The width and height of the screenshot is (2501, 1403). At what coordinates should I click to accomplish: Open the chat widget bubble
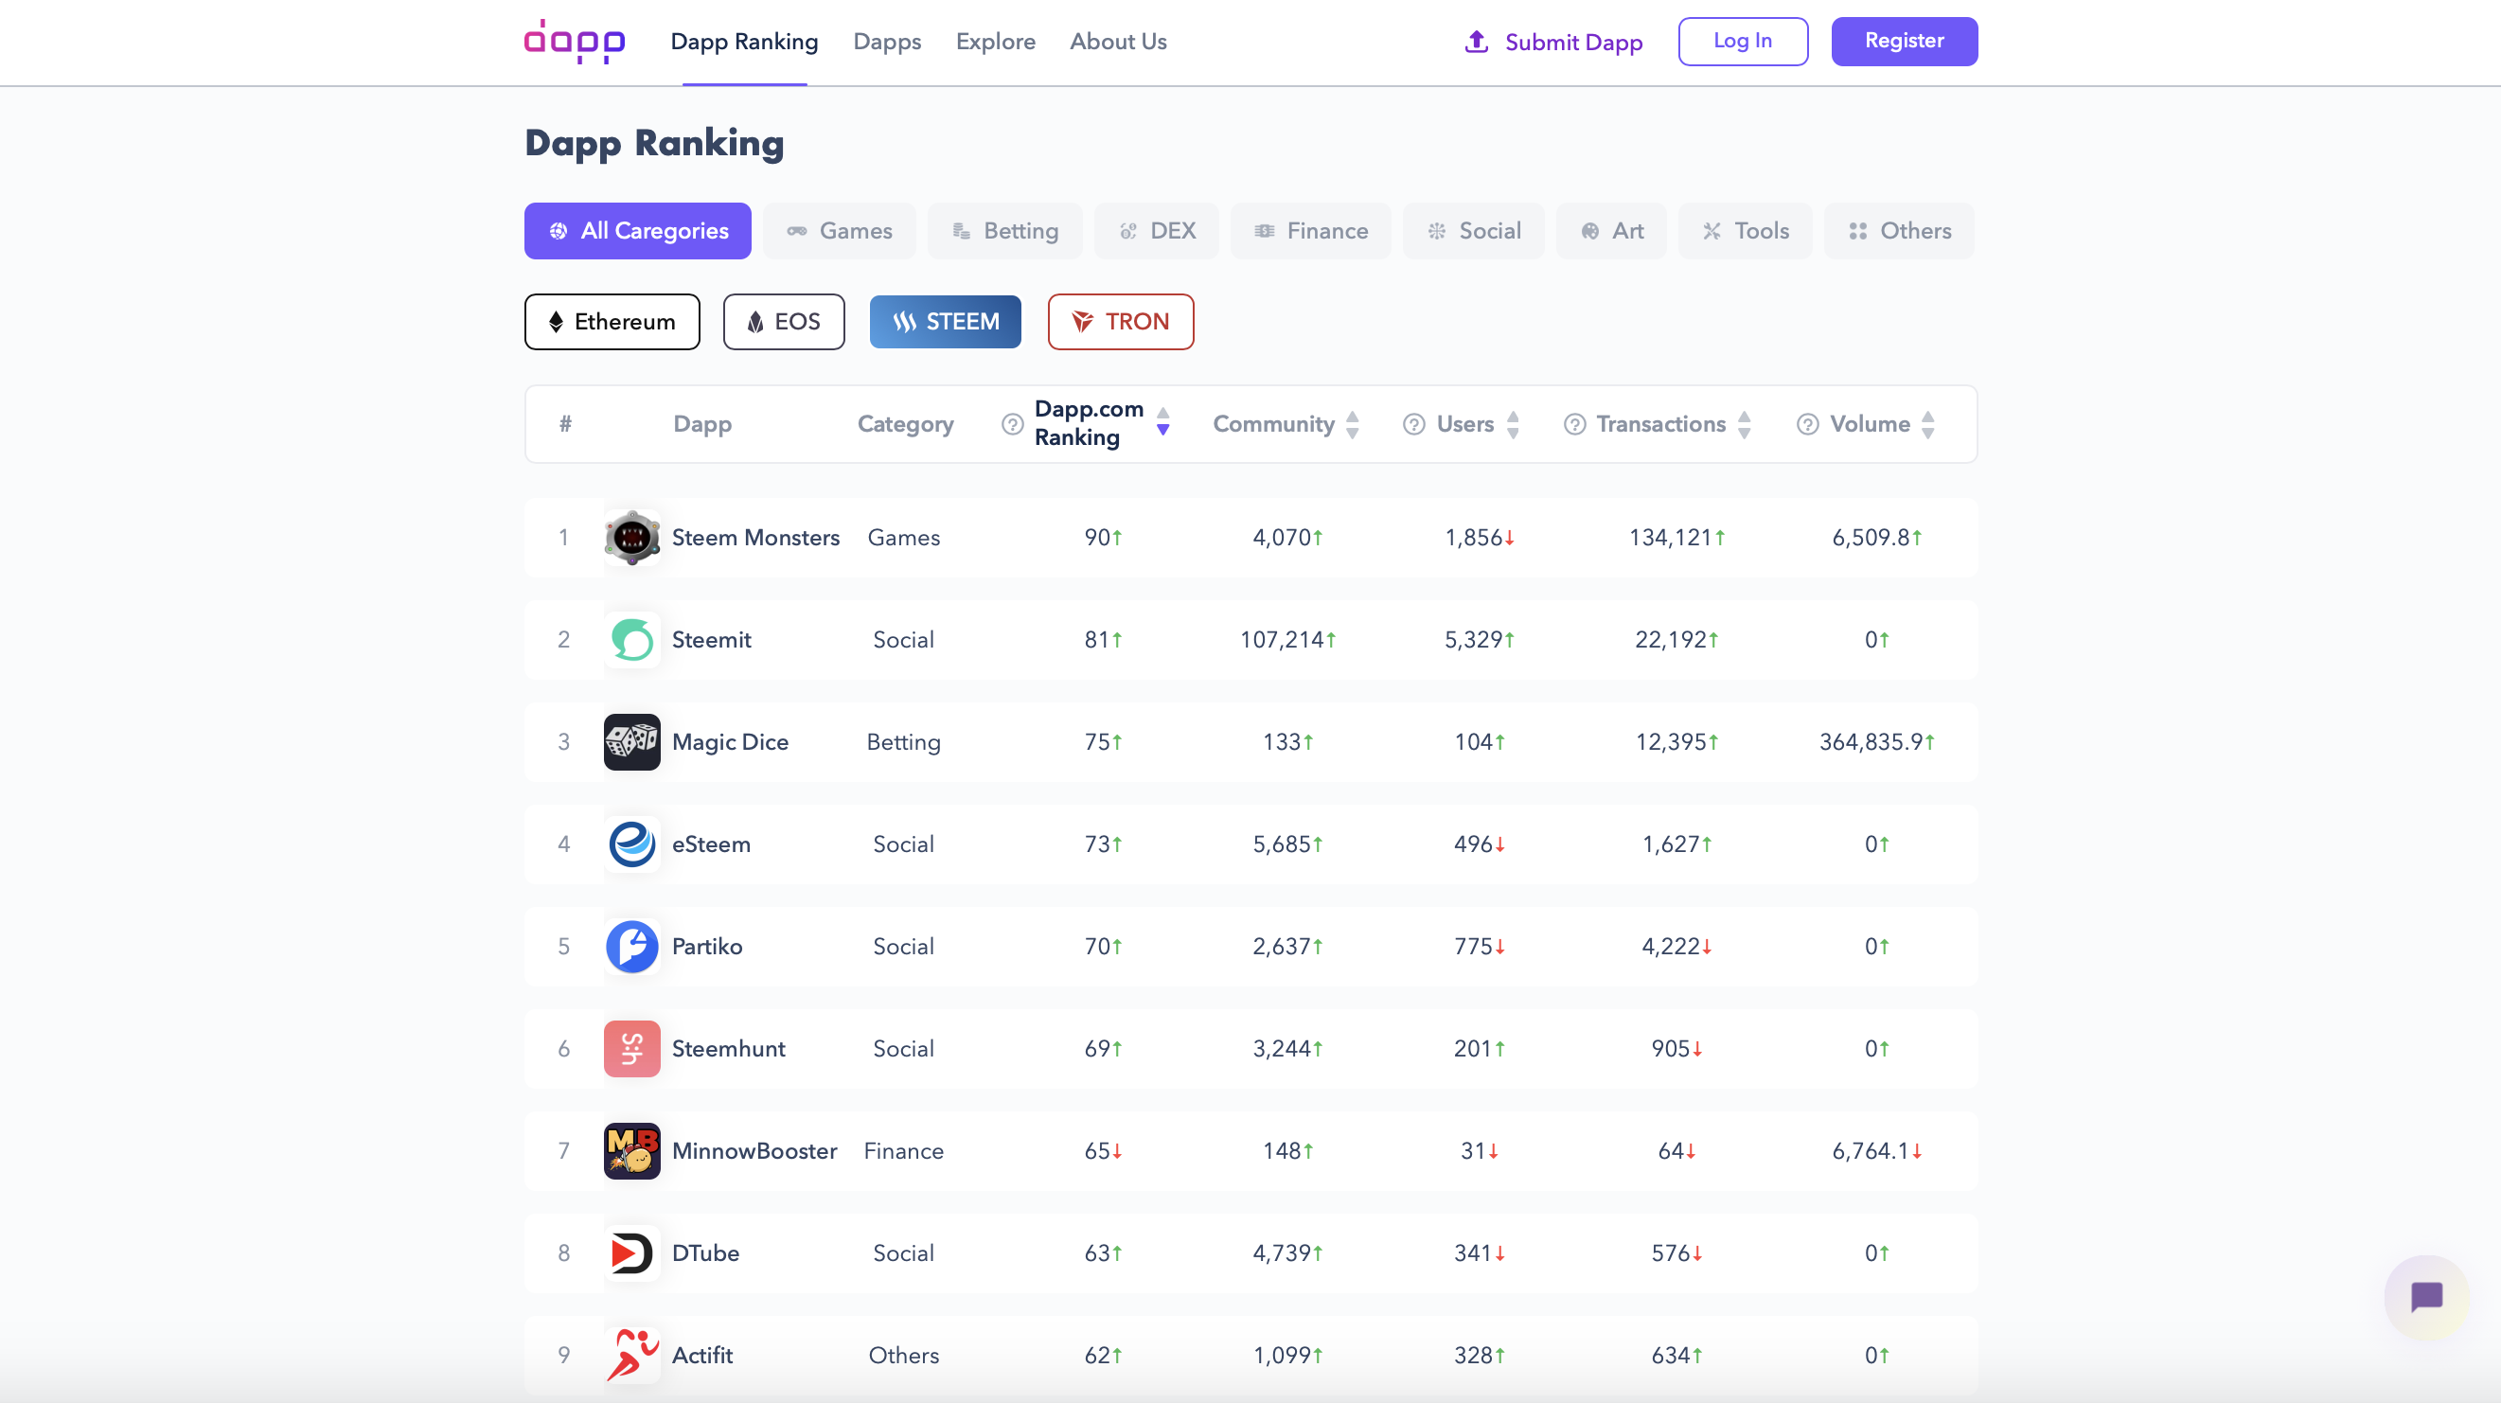2425,1296
